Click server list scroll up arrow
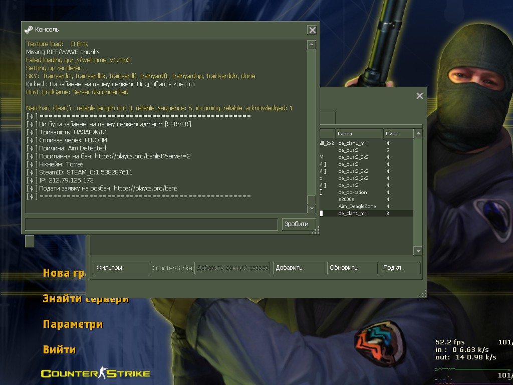 pos(418,133)
